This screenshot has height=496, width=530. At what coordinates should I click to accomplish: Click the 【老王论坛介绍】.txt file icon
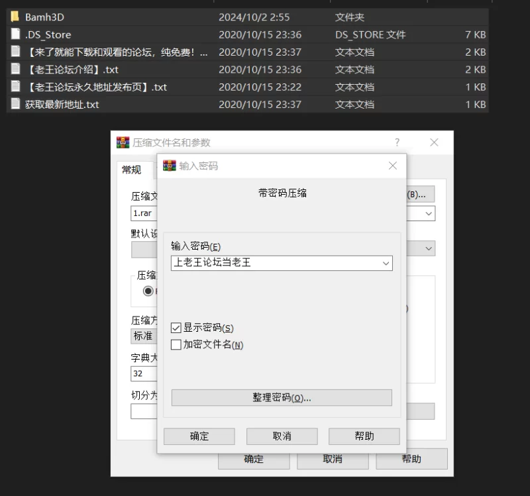(15, 69)
